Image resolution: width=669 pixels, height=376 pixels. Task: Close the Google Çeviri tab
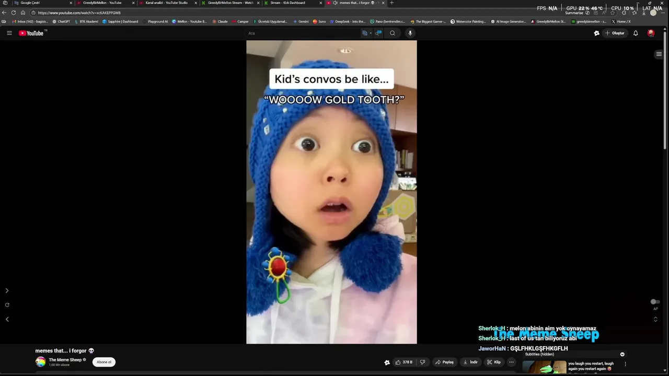pyautogui.click(x=71, y=3)
